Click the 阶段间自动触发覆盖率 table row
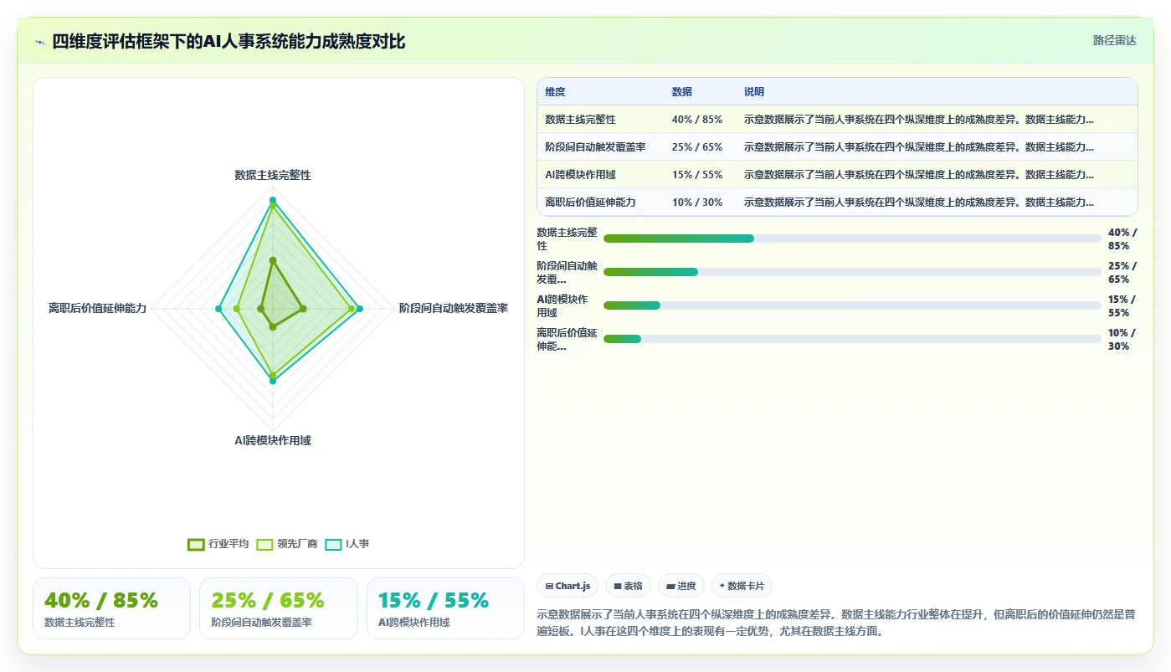The image size is (1171, 672). 837,147
